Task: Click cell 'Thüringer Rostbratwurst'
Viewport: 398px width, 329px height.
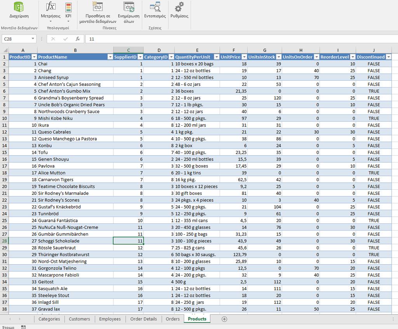Action: [x=75, y=255]
